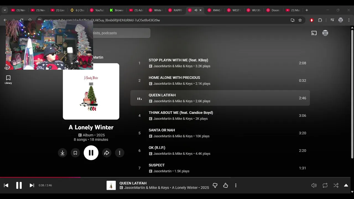Click the volume speaker icon in player bar

tap(314, 185)
